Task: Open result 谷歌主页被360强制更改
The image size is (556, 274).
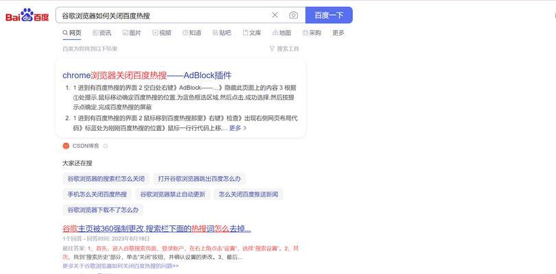Action: [x=157, y=229]
